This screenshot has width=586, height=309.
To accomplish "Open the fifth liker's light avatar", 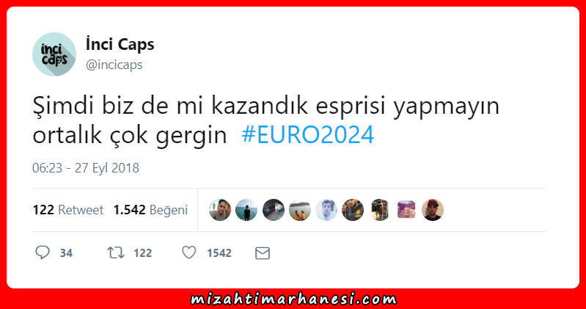I will coord(326,210).
